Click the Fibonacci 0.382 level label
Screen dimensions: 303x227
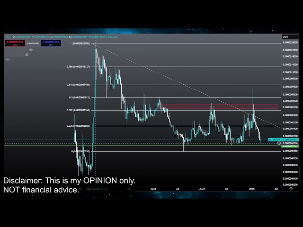coord(78,110)
